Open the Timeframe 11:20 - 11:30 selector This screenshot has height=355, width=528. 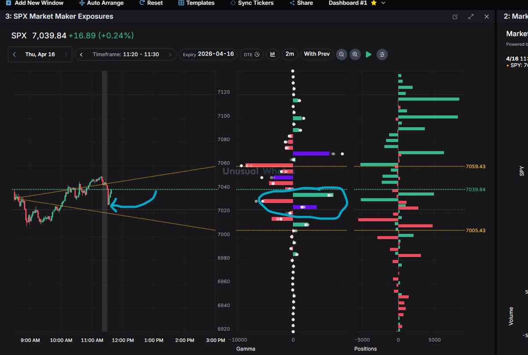click(x=126, y=55)
